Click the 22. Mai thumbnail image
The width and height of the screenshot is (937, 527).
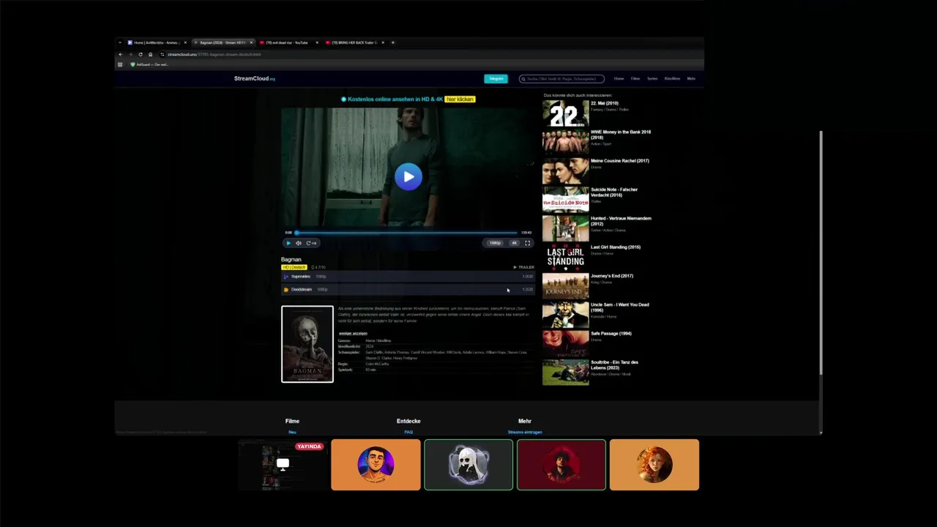[565, 113]
